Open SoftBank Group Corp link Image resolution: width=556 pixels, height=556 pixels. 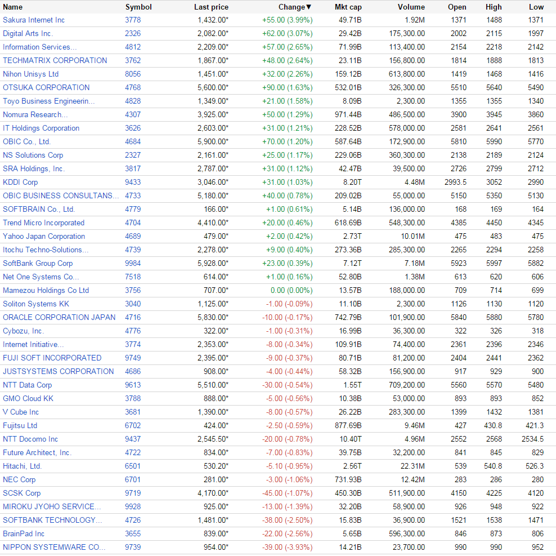click(38, 264)
